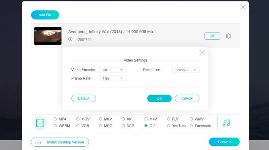
Task: Select the WMV format radio button
Action: 191,119
